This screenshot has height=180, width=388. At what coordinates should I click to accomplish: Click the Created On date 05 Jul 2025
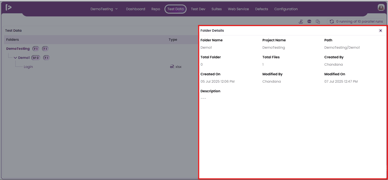pyautogui.click(x=218, y=82)
